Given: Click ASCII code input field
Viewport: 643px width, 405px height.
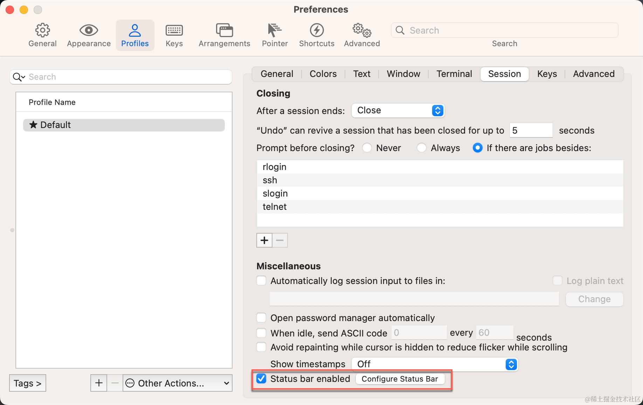Looking at the screenshot, I should tap(419, 332).
